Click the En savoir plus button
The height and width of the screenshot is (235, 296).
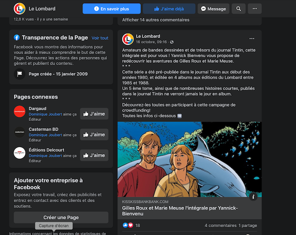pyautogui.click(x=111, y=9)
